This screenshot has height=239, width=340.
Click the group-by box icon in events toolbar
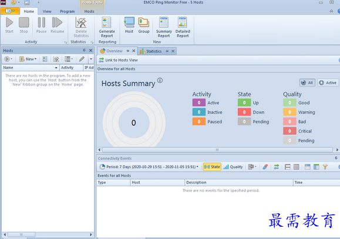(307, 167)
